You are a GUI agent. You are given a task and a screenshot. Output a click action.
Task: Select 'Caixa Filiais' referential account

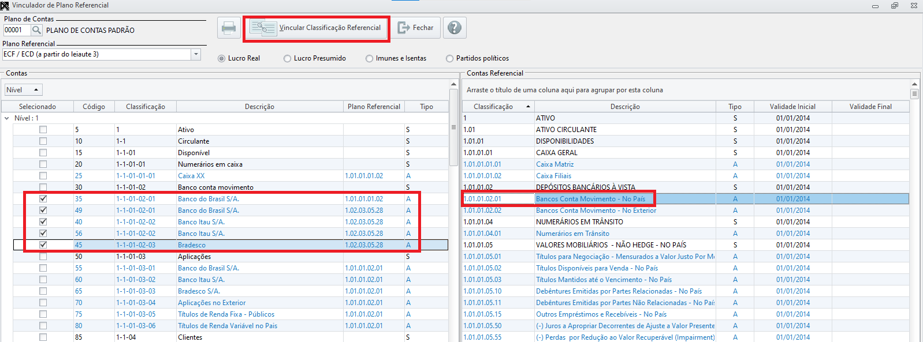point(686,176)
